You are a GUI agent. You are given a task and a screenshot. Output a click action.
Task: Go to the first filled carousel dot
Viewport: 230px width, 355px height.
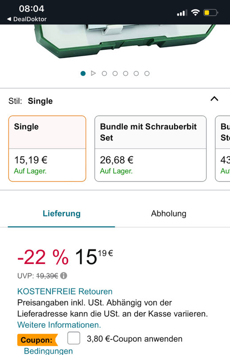click(83, 73)
